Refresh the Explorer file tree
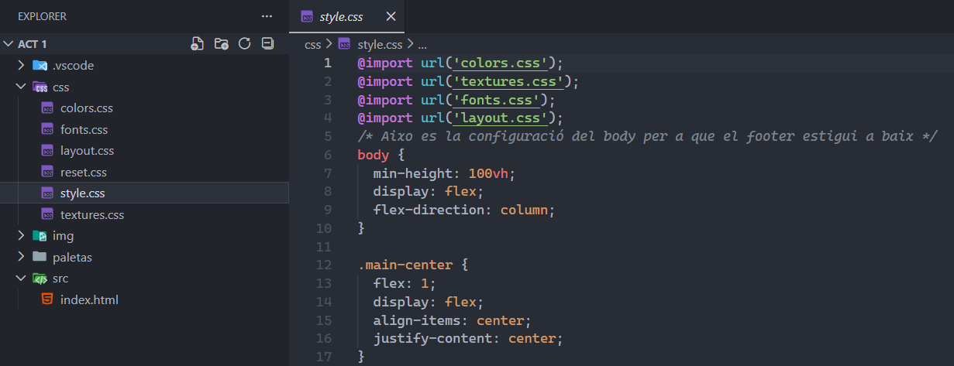 coord(245,44)
